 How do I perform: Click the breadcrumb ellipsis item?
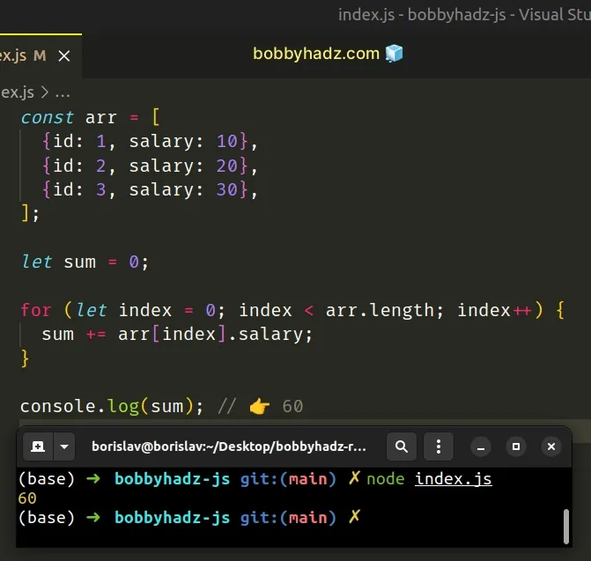pyautogui.click(x=63, y=93)
